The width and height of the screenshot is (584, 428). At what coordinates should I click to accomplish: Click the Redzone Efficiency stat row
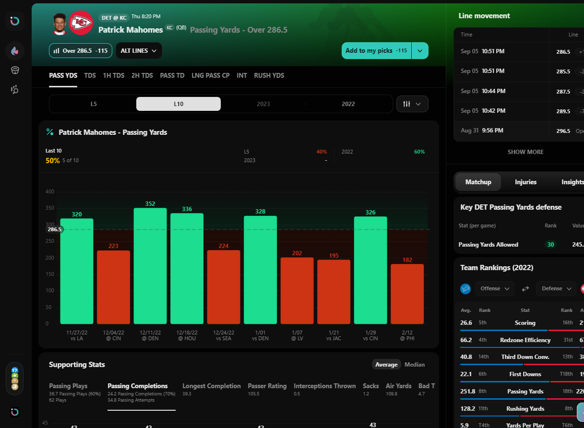click(x=522, y=340)
